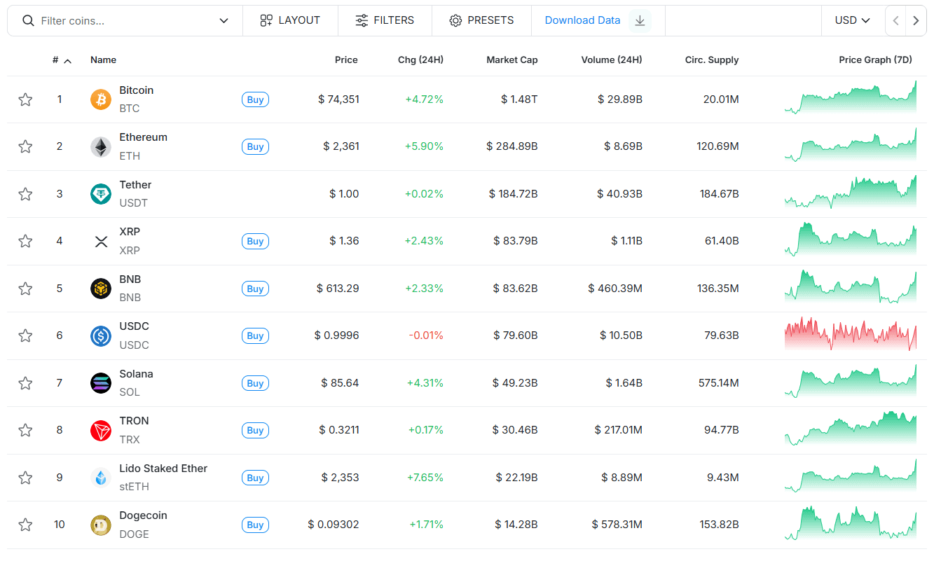934x561 pixels.
Task: Click Bitcoin's 7-day price graph
Action: tap(850, 99)
